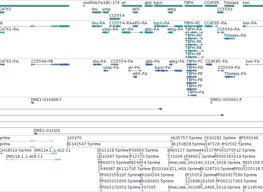
Task: Click the SD13128.5prime EST label
Action: point(112,150)
